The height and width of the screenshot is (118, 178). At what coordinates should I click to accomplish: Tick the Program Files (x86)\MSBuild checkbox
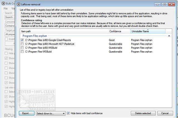point(22,48)
